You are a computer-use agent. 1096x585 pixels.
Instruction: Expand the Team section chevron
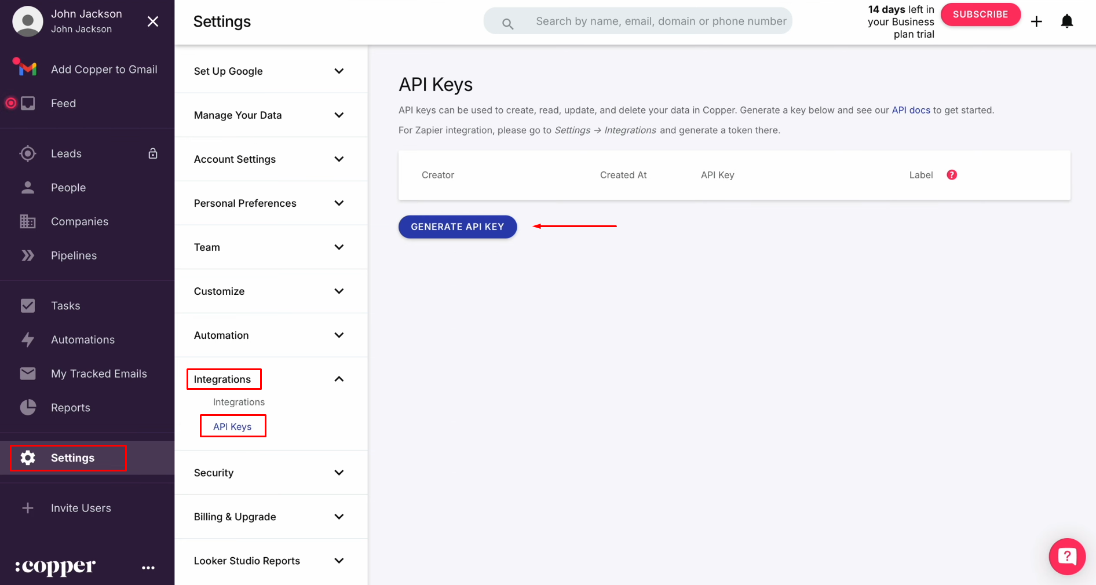[x=339, y=247]
